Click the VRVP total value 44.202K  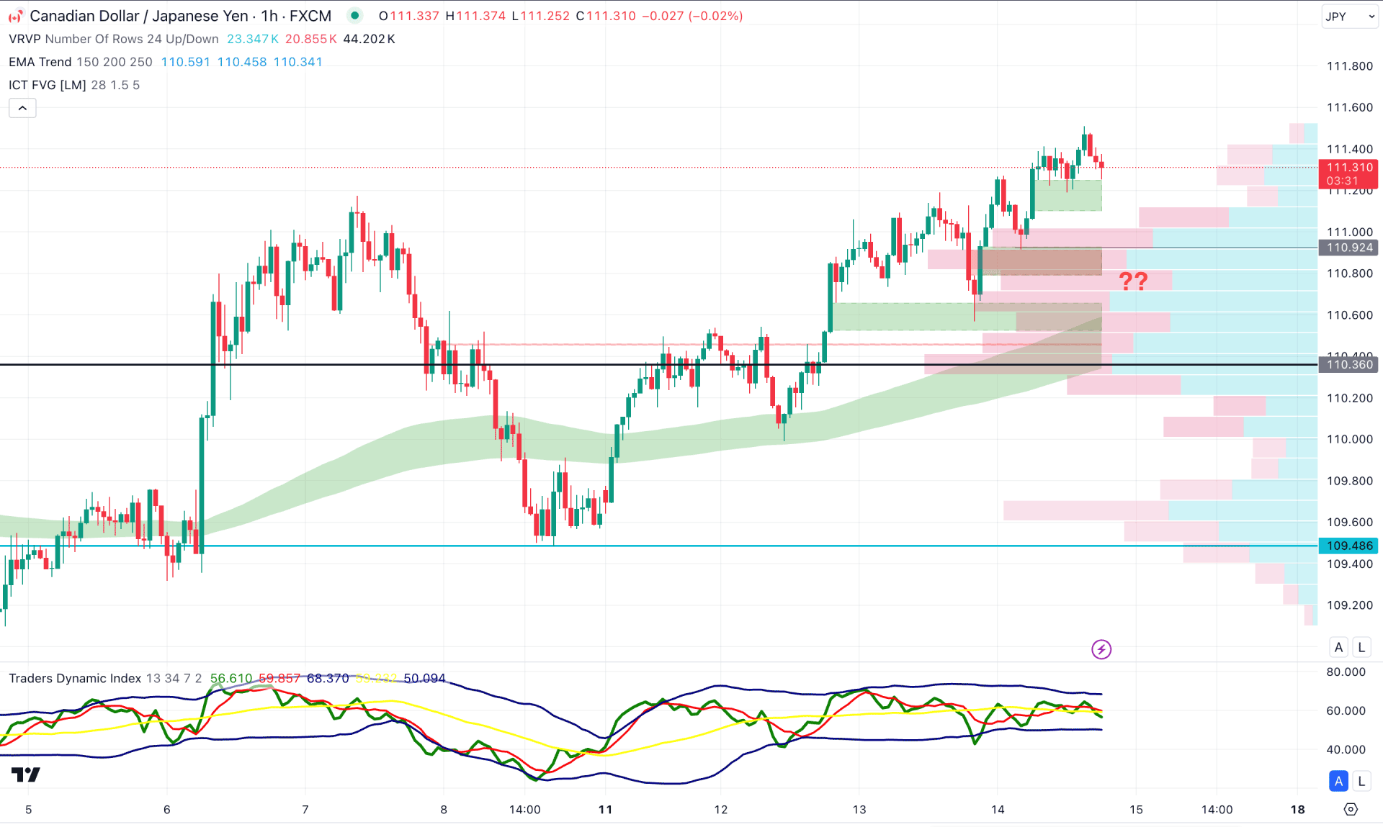pyautogui.click(x=369, y=39)
